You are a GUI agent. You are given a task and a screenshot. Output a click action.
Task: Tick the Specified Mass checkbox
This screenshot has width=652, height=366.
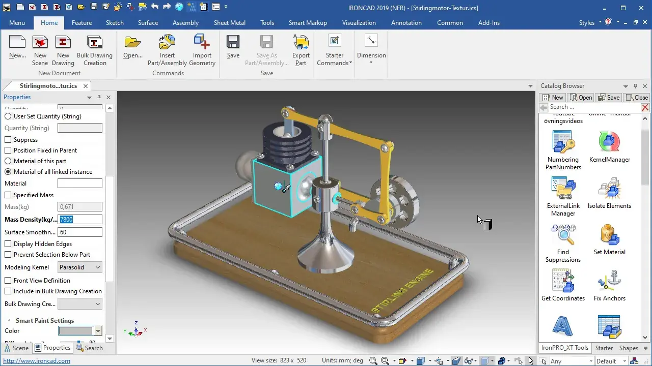8,195
